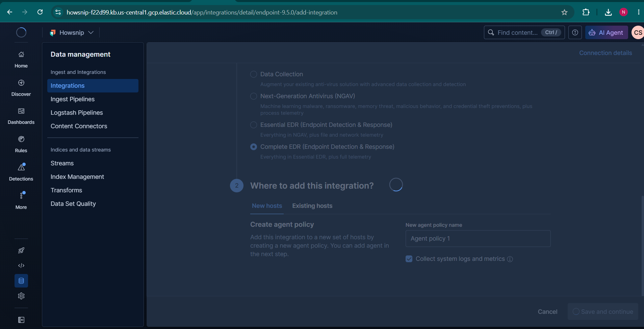Open developer tools code icon in sidebar
Image resolution: width=644 pixels, height=329 pixels.
coord(21,266)
